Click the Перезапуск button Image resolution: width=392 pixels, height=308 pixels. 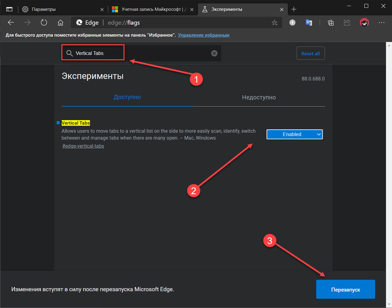346,289
